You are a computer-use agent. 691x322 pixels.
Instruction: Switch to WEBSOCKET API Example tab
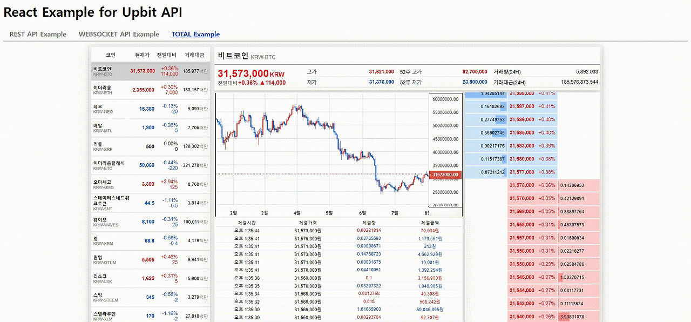point(119,34)
